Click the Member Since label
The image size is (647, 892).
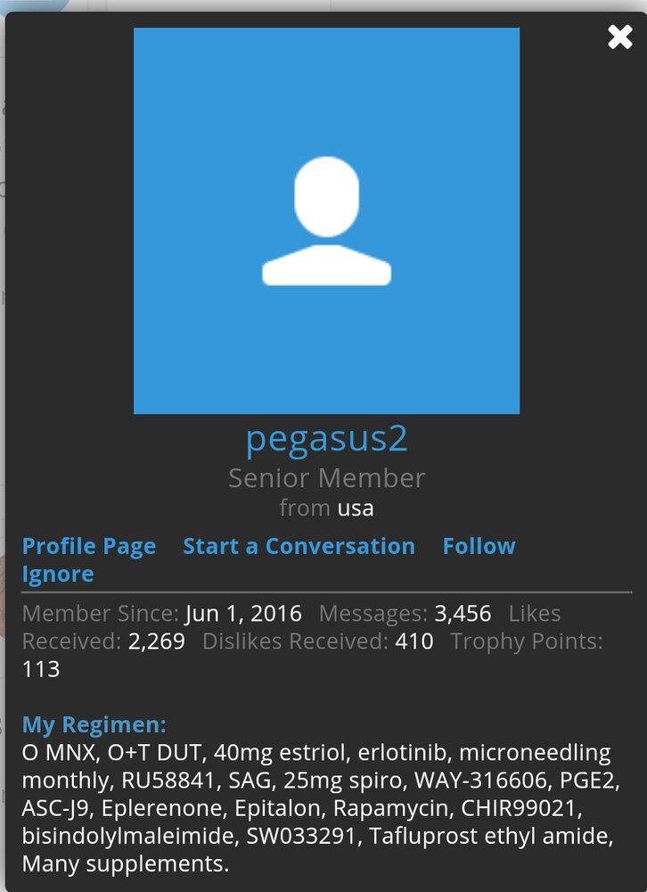100,614
